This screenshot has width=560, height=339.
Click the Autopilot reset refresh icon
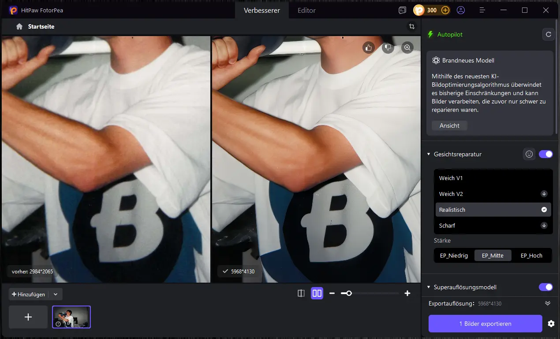point(548,34)
